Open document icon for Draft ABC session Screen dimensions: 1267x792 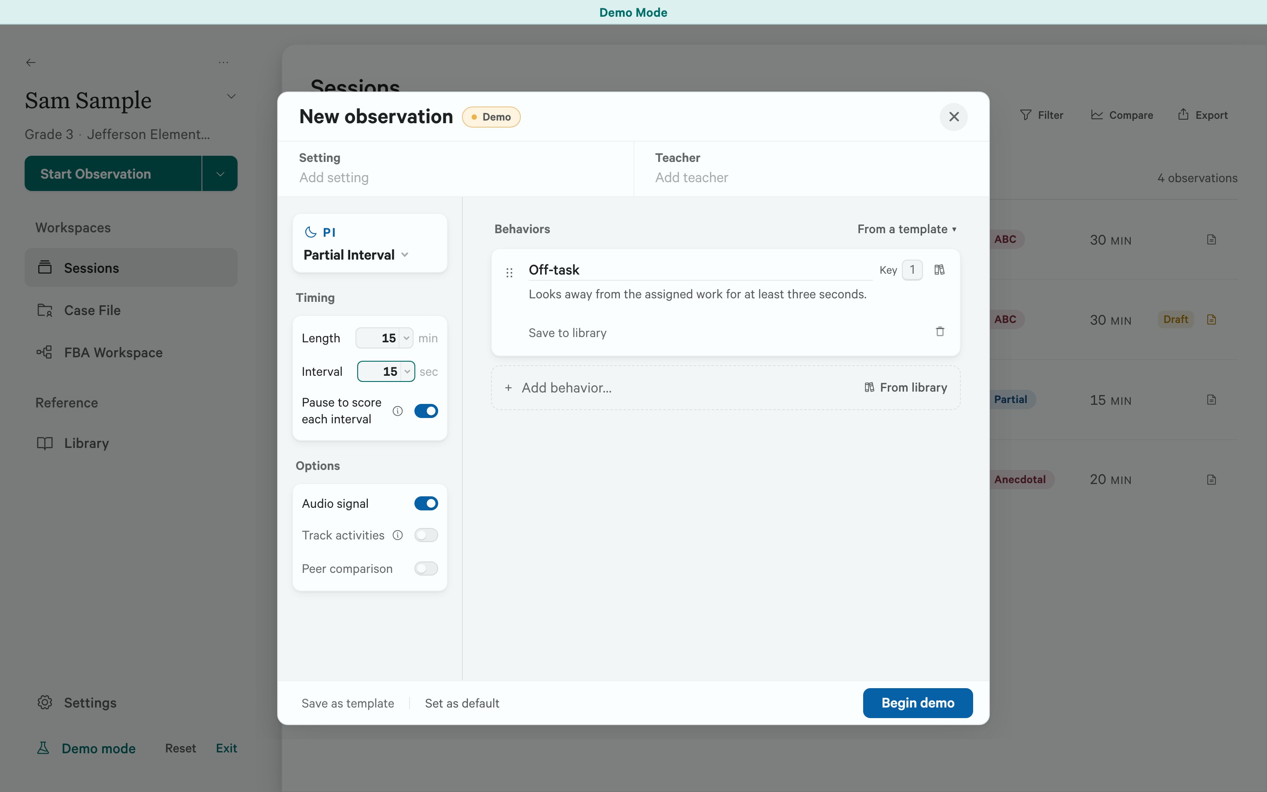click(x=1212, y=319)
